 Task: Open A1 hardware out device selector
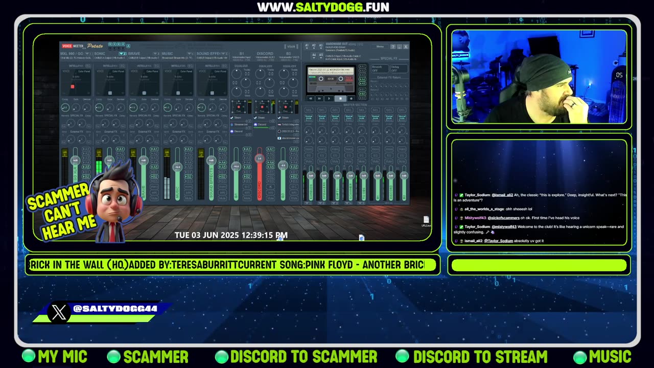(307, 47)
